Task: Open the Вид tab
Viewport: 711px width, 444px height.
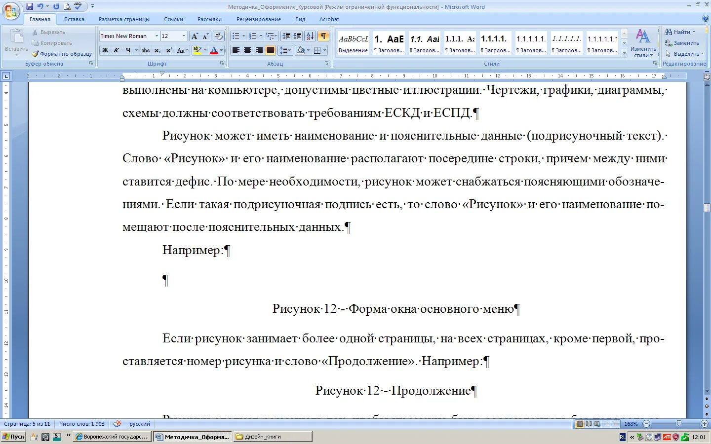Action: click(x=300, y=19)
